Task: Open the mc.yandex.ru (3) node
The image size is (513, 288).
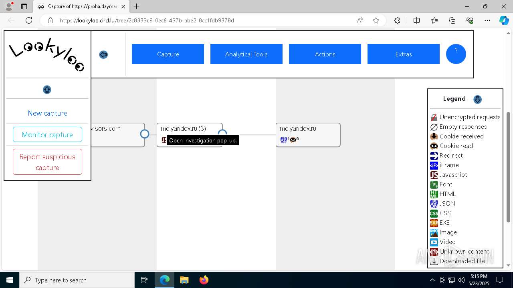Action: pos(183,128)
